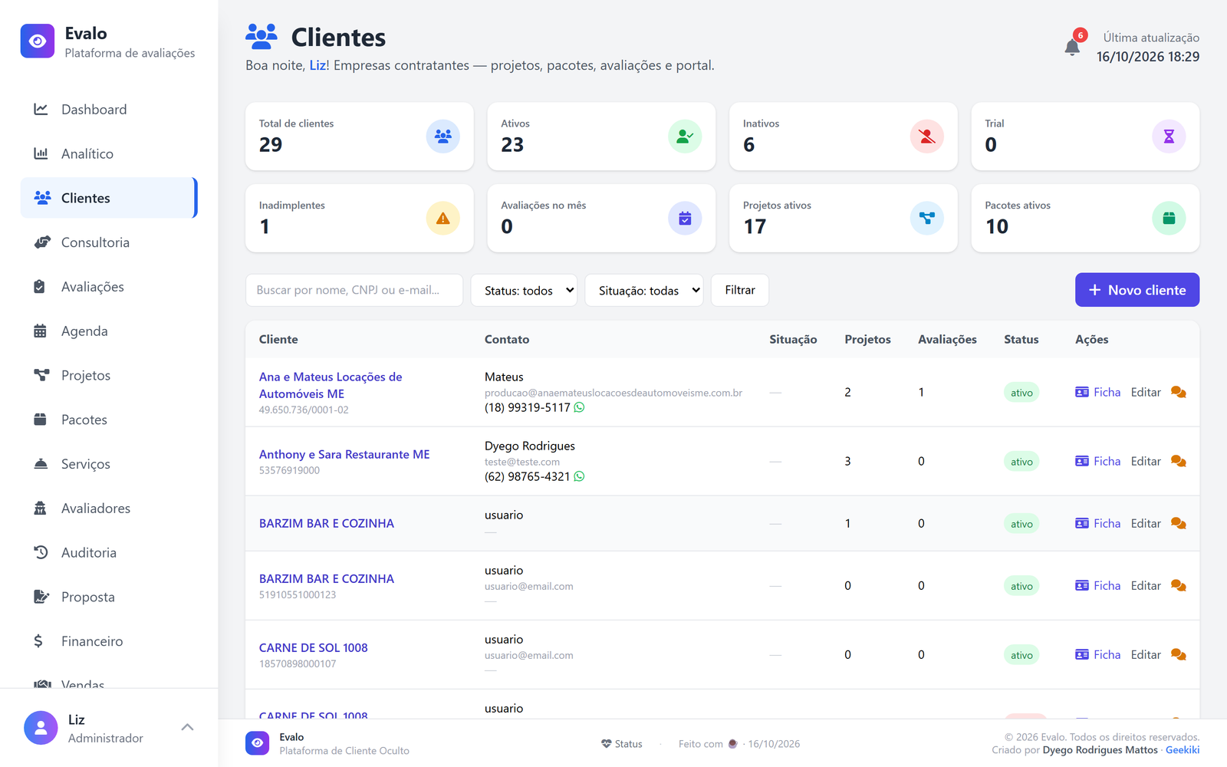
Task: Click the Evalo eye logo in the sidebar
Action: [38, 41]
